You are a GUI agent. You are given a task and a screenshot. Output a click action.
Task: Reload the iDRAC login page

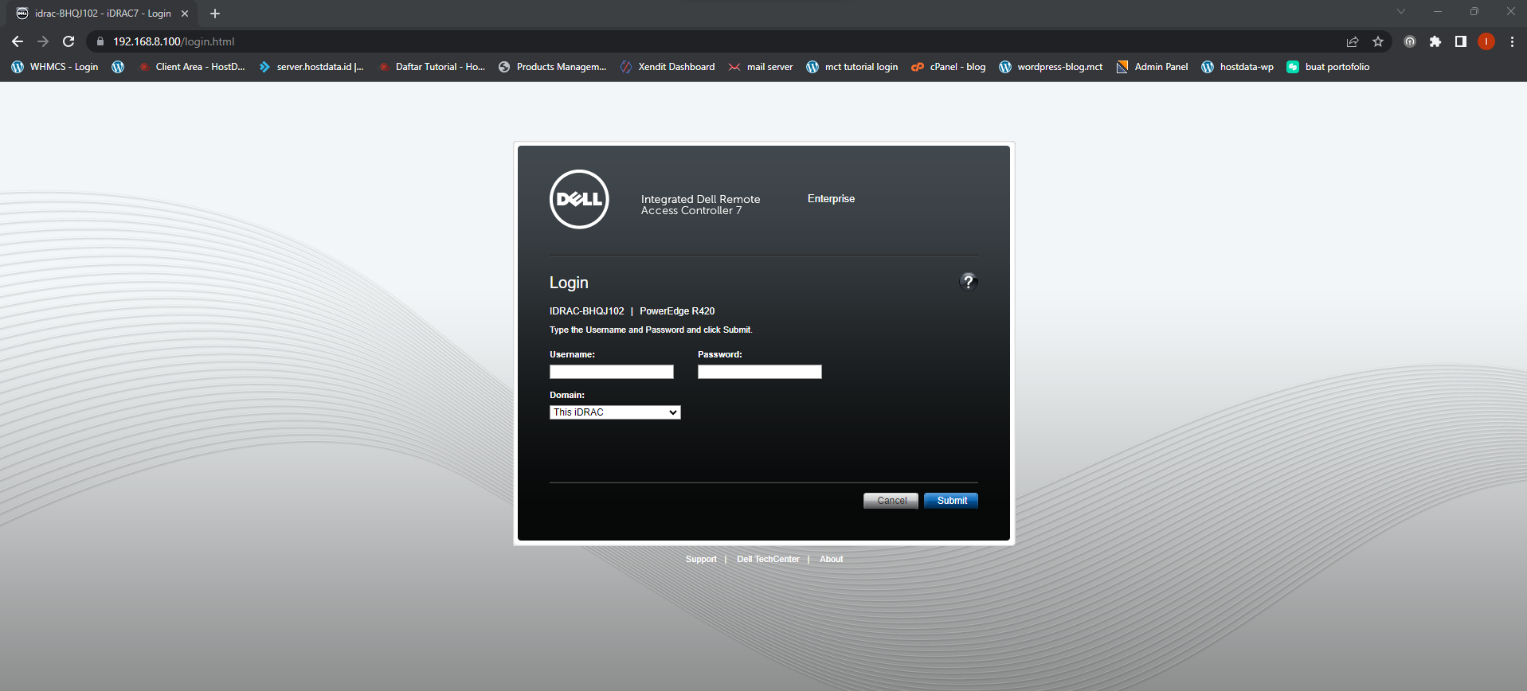pyautogui.click(x=69, y=41)
